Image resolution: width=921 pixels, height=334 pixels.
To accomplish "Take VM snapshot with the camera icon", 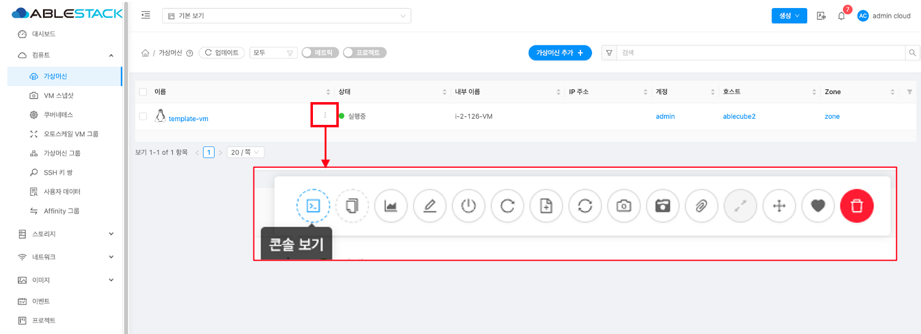I will point(623,206).
